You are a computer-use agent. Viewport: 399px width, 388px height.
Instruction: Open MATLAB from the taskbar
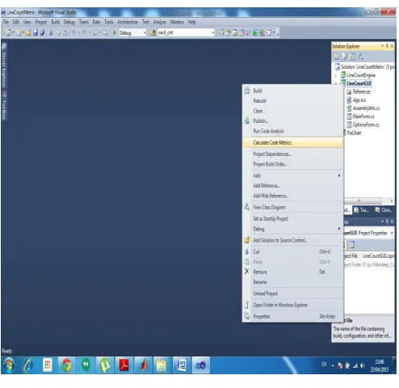click(144, 365)
